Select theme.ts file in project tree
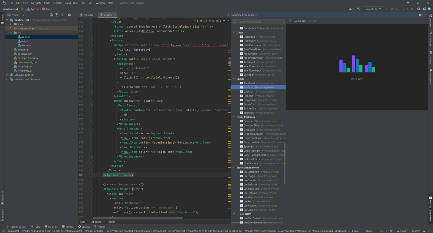Image resolution: width=433 pixels, height=233 pixels. 26,45
